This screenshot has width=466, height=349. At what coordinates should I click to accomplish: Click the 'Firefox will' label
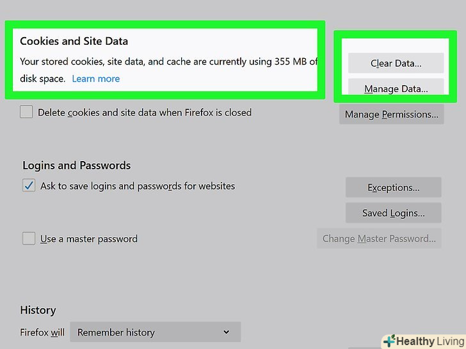click(x=42, y=332)
